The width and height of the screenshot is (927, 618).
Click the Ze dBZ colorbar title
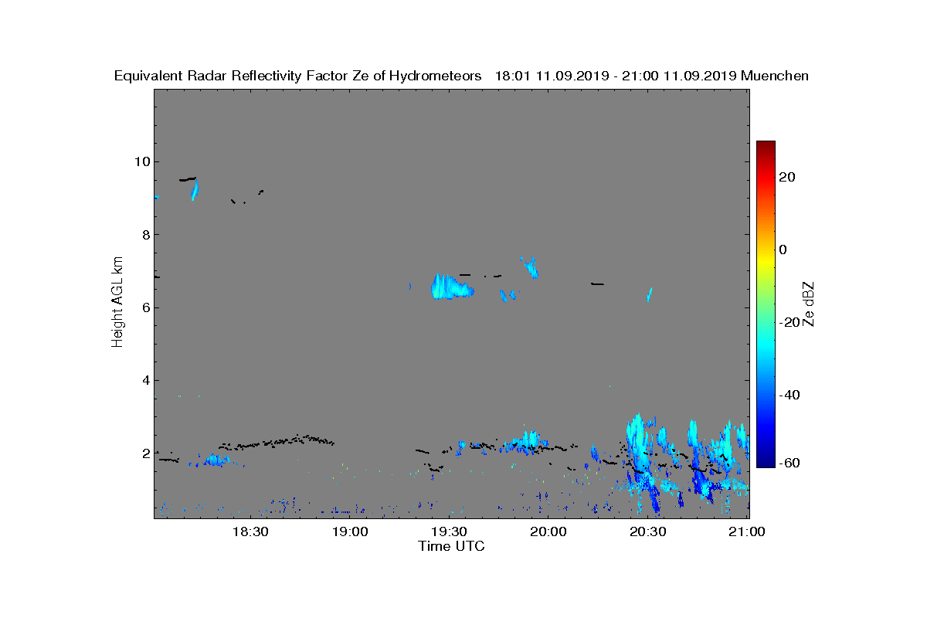coord(809,304)
